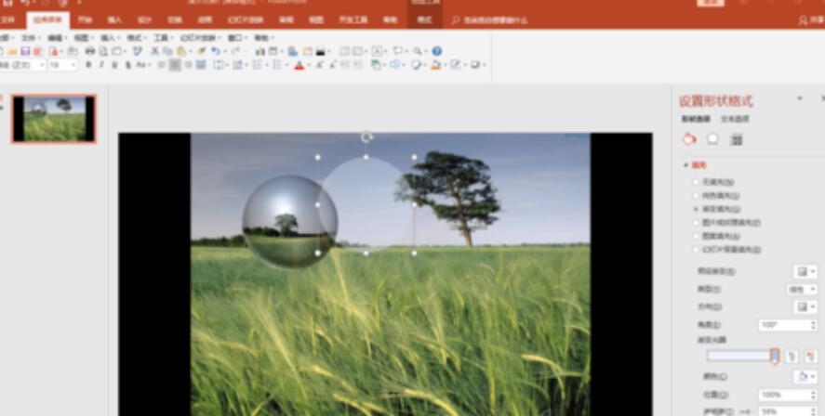Select the Solid fill radio option
Viewport: 825px width, 416px height.
coord(696,196)
